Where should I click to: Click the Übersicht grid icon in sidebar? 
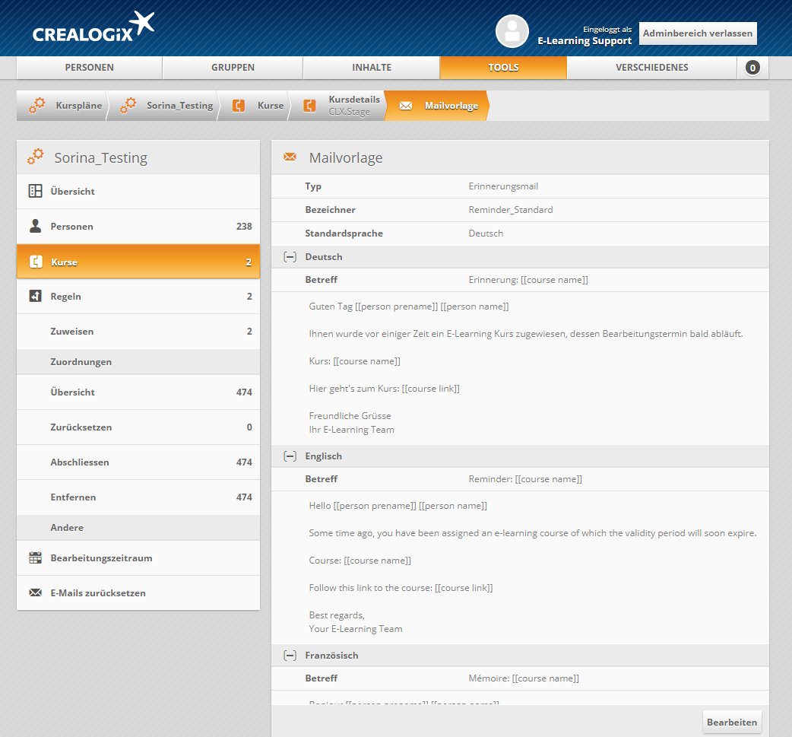click(x=35, y=192)
